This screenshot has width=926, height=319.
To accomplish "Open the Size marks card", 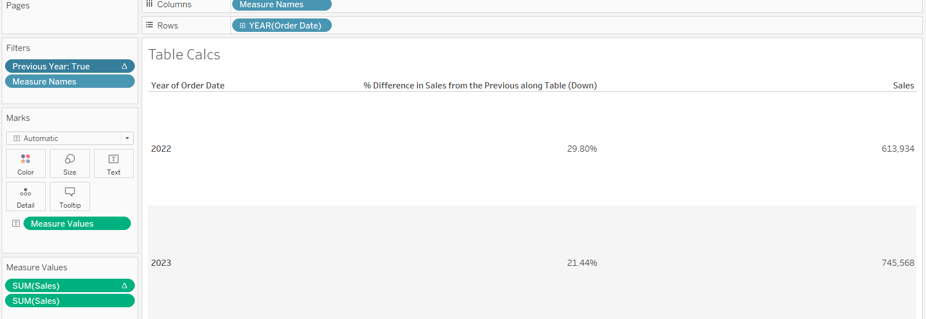I will point(70,163).
